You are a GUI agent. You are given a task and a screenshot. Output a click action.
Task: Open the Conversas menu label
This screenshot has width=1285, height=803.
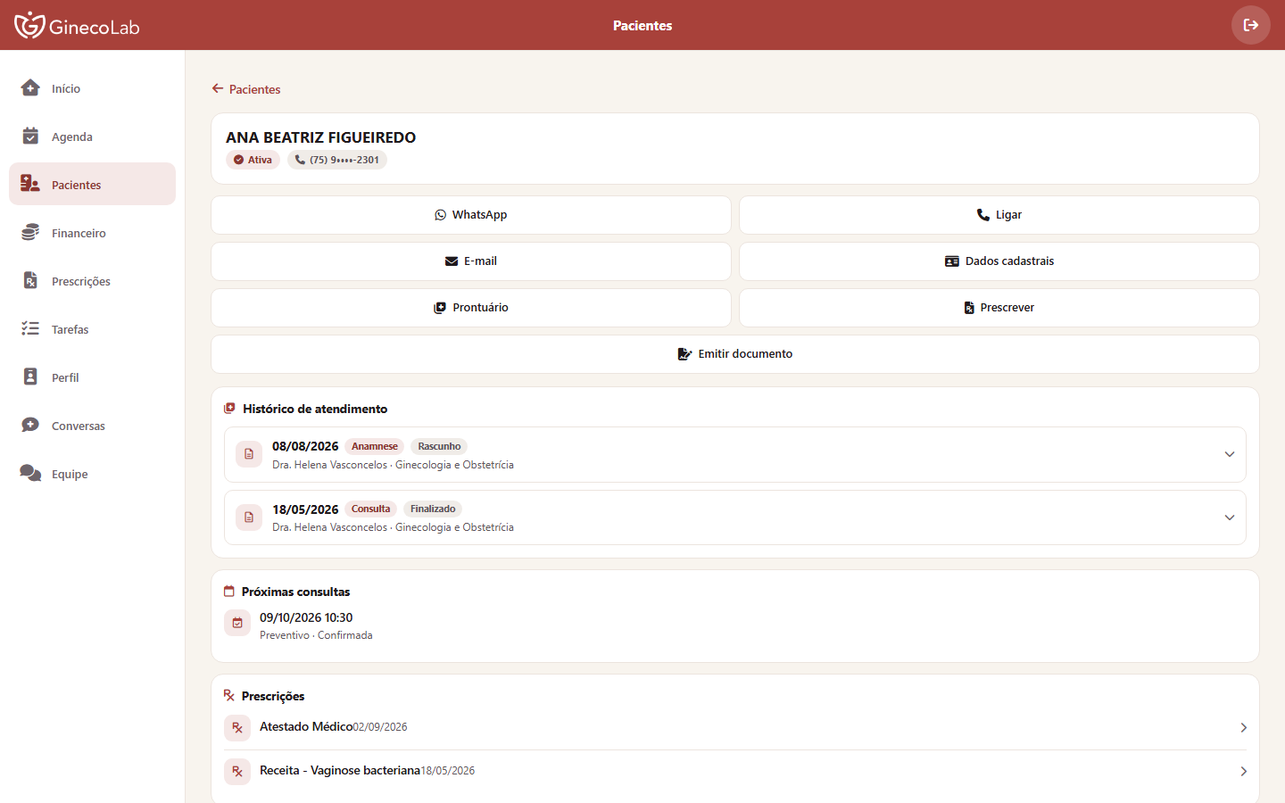click(x=79, y=426)
